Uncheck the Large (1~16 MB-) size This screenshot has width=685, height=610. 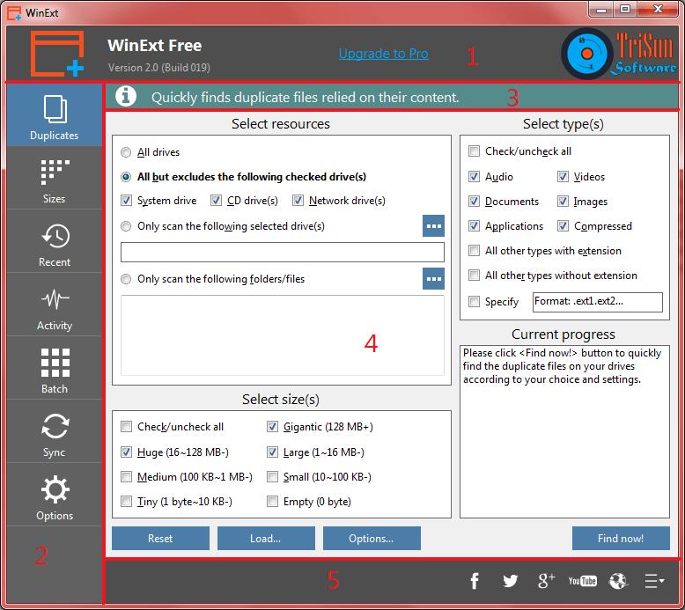272,452
